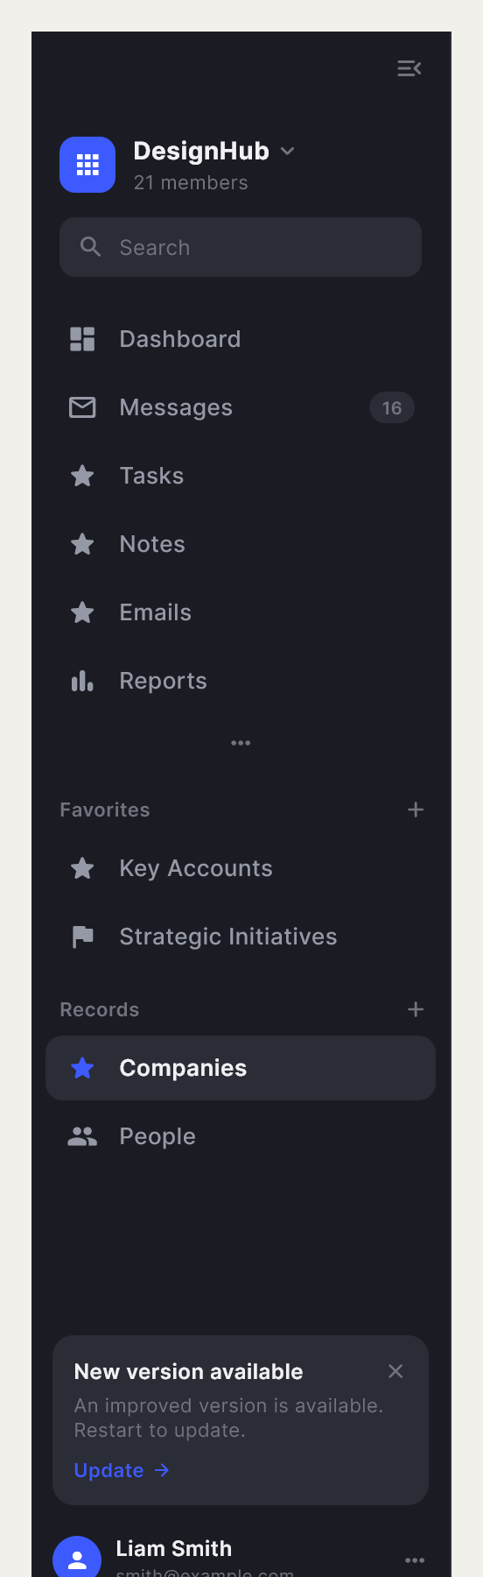Open the Messages menu item

coord(241,407)
